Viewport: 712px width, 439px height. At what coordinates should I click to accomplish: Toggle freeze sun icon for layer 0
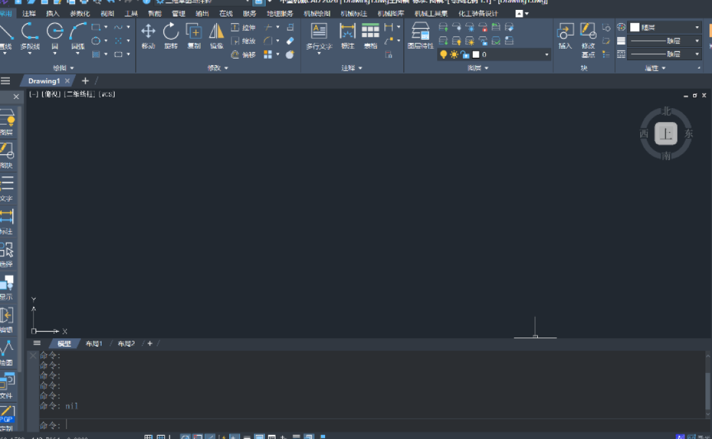454,55
